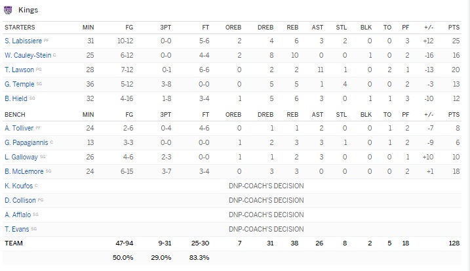Click the PTS column header
The width and height of the screenshot is (470, 271).
tap(455, 27)
